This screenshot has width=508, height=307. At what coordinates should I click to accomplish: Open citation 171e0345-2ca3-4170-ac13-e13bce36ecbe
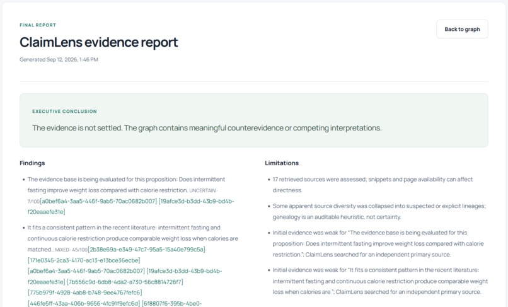[x=84, y=260]
